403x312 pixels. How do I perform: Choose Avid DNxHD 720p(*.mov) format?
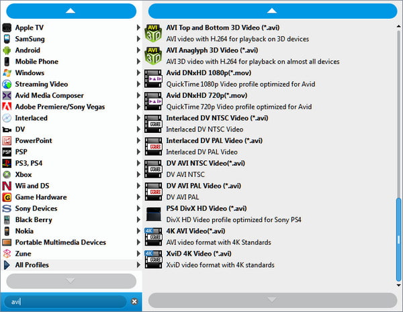[x=270, y=101]
